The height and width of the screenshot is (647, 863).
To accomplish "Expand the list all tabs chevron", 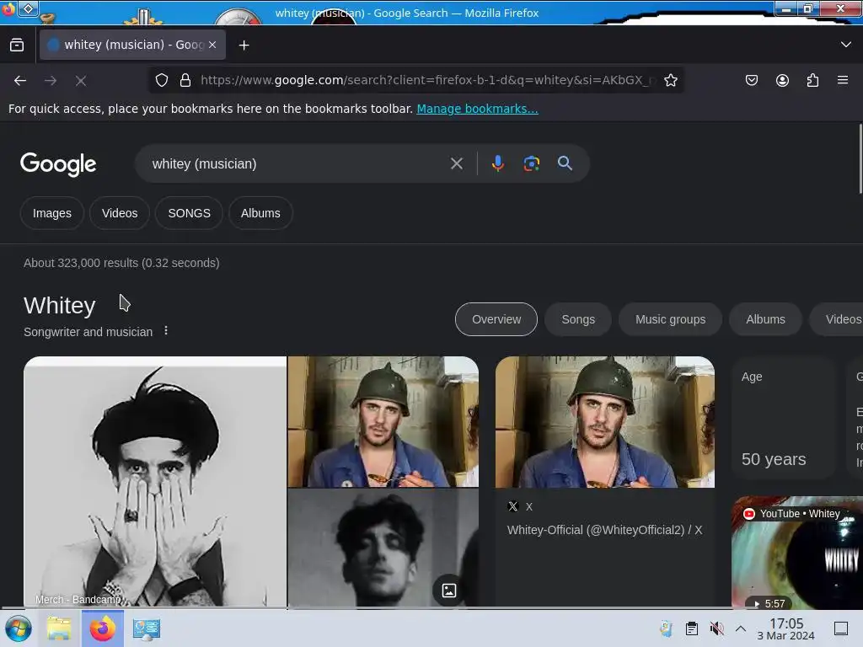I will [846, 45].
